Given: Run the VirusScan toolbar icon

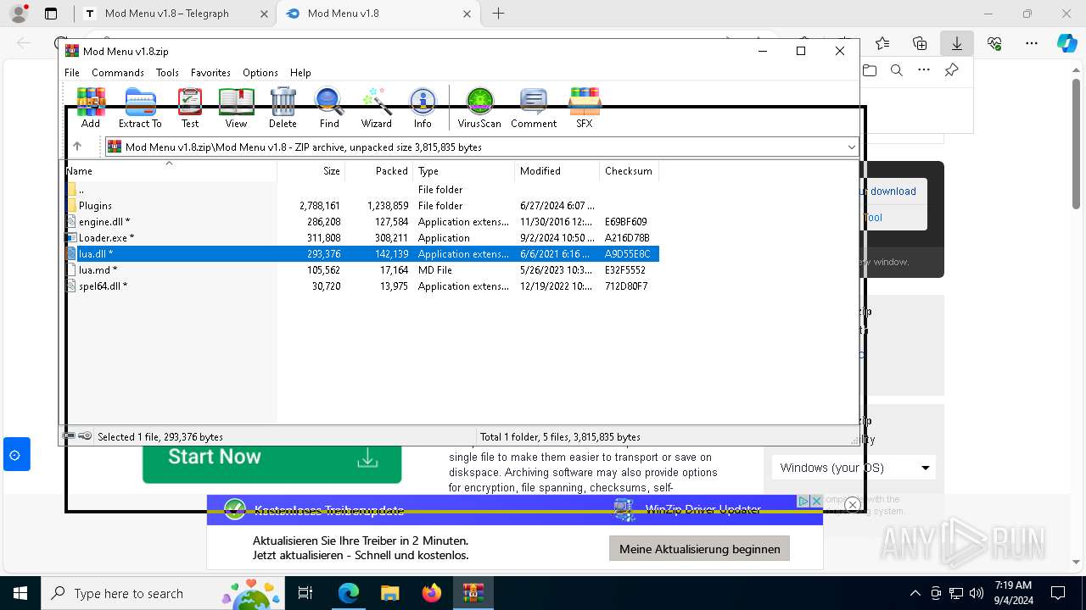Looking at the screenshot, I should [479, 108].
